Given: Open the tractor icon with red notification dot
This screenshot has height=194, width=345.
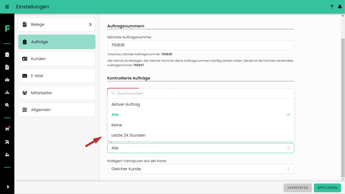Looking at the screenshot, I should [7, 129].
